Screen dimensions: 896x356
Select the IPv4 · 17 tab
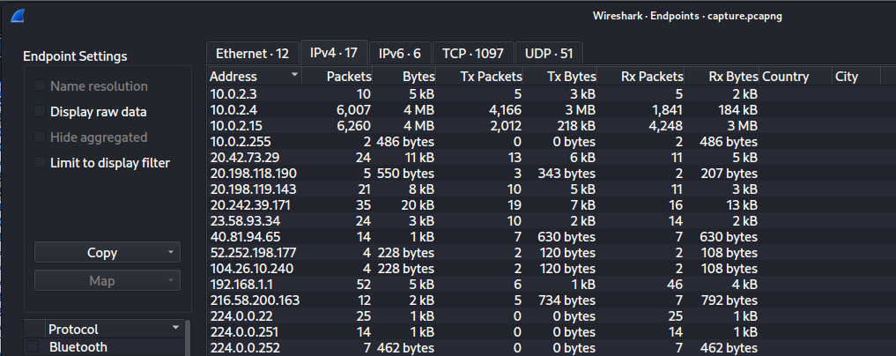pos(334,53)
